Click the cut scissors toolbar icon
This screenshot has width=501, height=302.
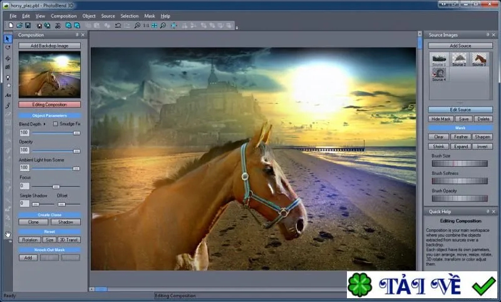58,25
